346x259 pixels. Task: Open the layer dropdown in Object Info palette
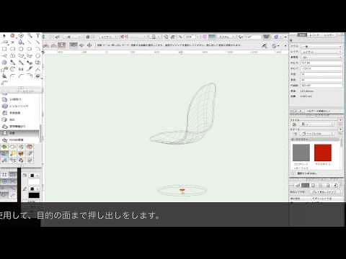321,52
